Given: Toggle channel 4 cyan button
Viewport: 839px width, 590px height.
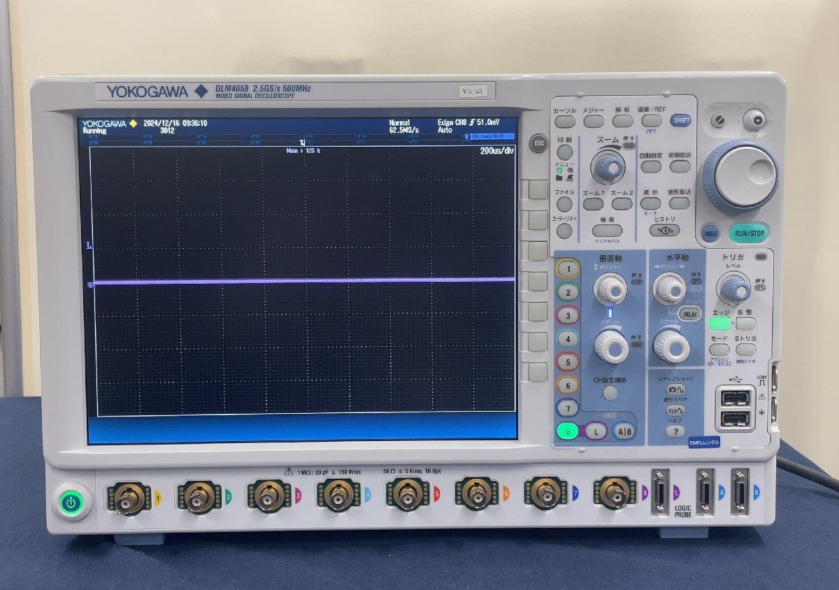Looking at the screenshot, I should [568, 339].
